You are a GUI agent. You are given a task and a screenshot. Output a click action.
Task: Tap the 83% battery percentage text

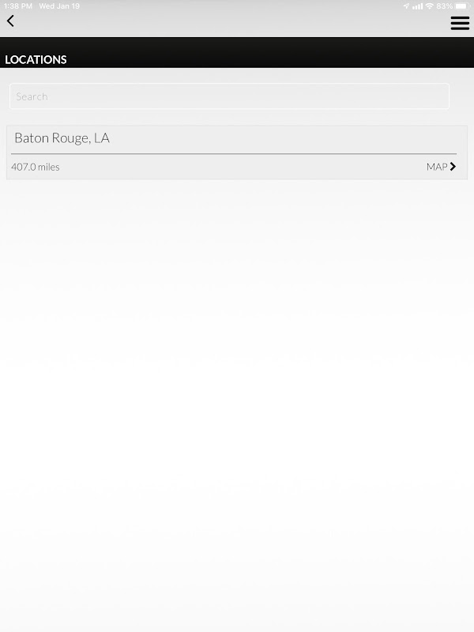(x=444, y=6)
